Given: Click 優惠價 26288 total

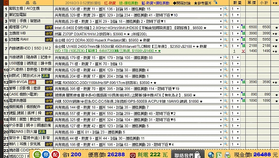Looking at the screenshot, I should pyautogui.click(x=107, y=155).
